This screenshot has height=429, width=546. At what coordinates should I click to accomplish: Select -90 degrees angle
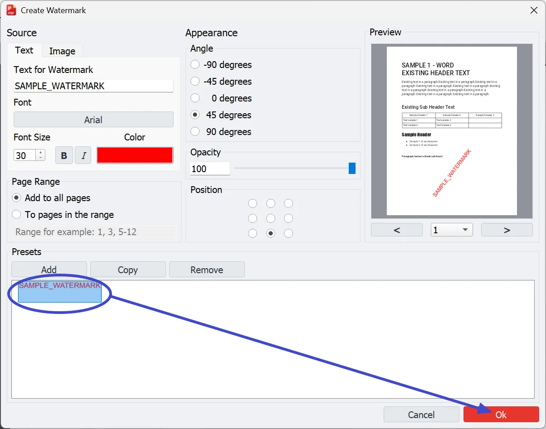(x=195, y=64)
